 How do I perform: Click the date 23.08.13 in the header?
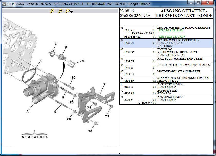(127, 11)
